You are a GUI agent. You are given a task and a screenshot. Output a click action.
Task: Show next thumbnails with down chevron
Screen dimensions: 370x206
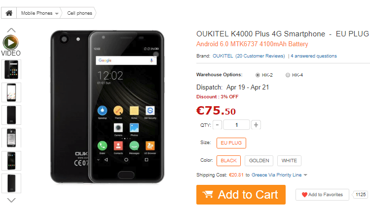[11, 200]
